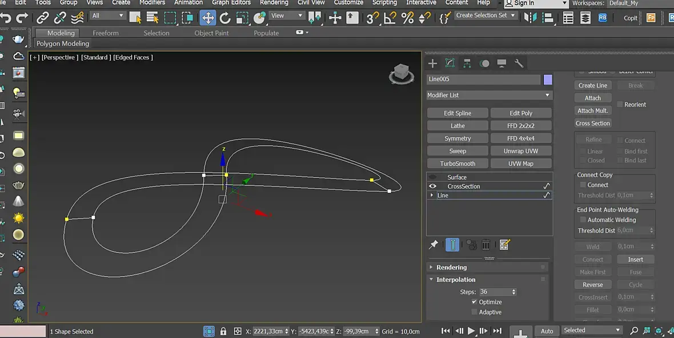Switch to the Freeform ribbon tab

coord(106,33)
